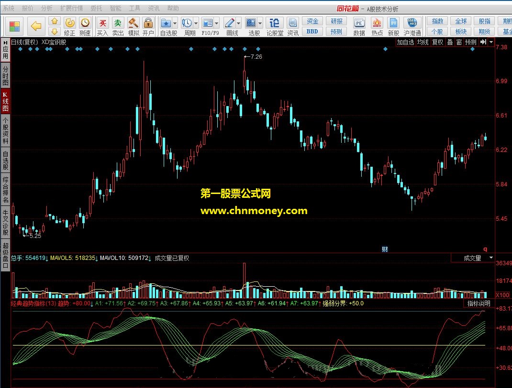
Task: Click the four-color home grid icon
Action: click(15, 26)
